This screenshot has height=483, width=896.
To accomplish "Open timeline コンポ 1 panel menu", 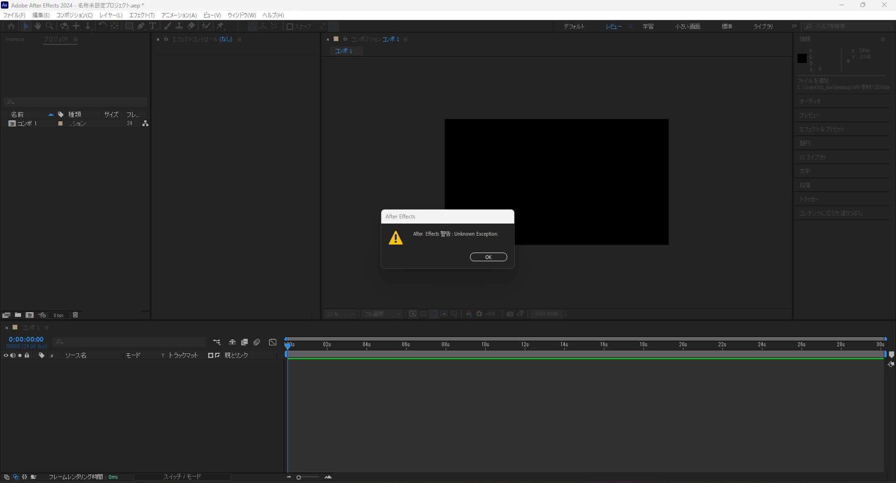I will (x=47, y=328).
